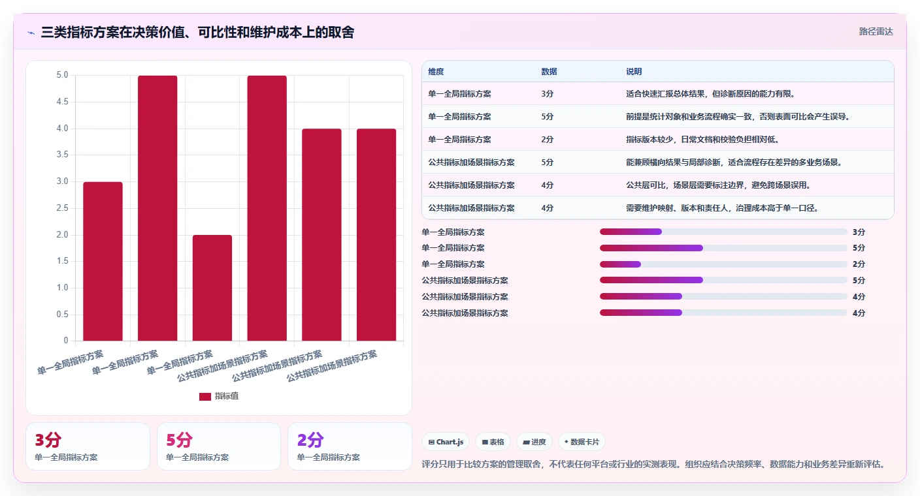Viewport: 920px width, 496px height.
Task: Click the 数据卡片 chip
Action: 582,442
